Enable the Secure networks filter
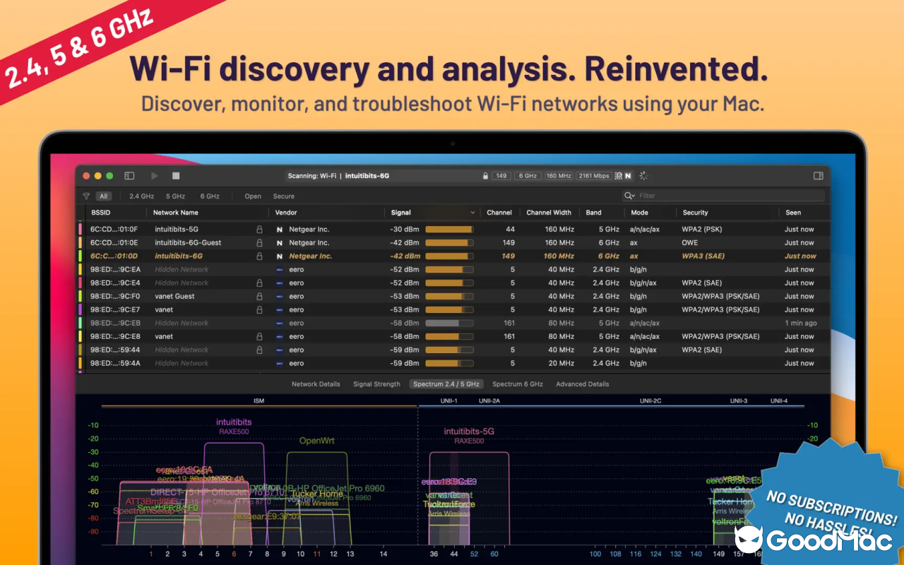The width and height of the screenshot is (904, 565). [283, 196]
